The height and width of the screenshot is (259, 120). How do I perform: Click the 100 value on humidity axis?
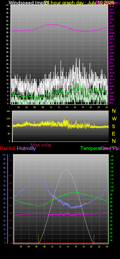coord(4,155)
